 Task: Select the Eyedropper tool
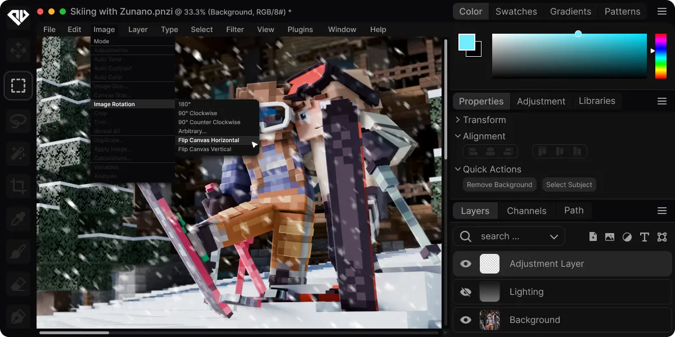coord(18,219)
